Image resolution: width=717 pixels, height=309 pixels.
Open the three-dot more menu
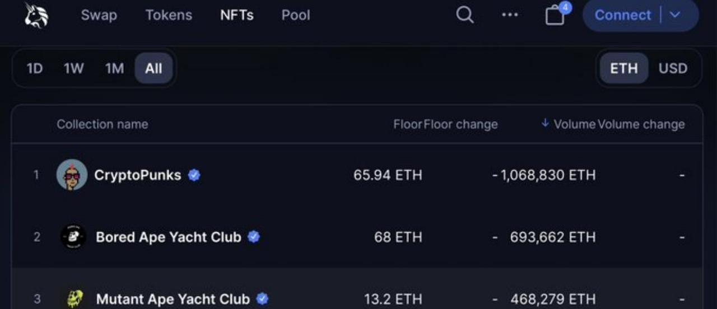[x=510, y=15]
